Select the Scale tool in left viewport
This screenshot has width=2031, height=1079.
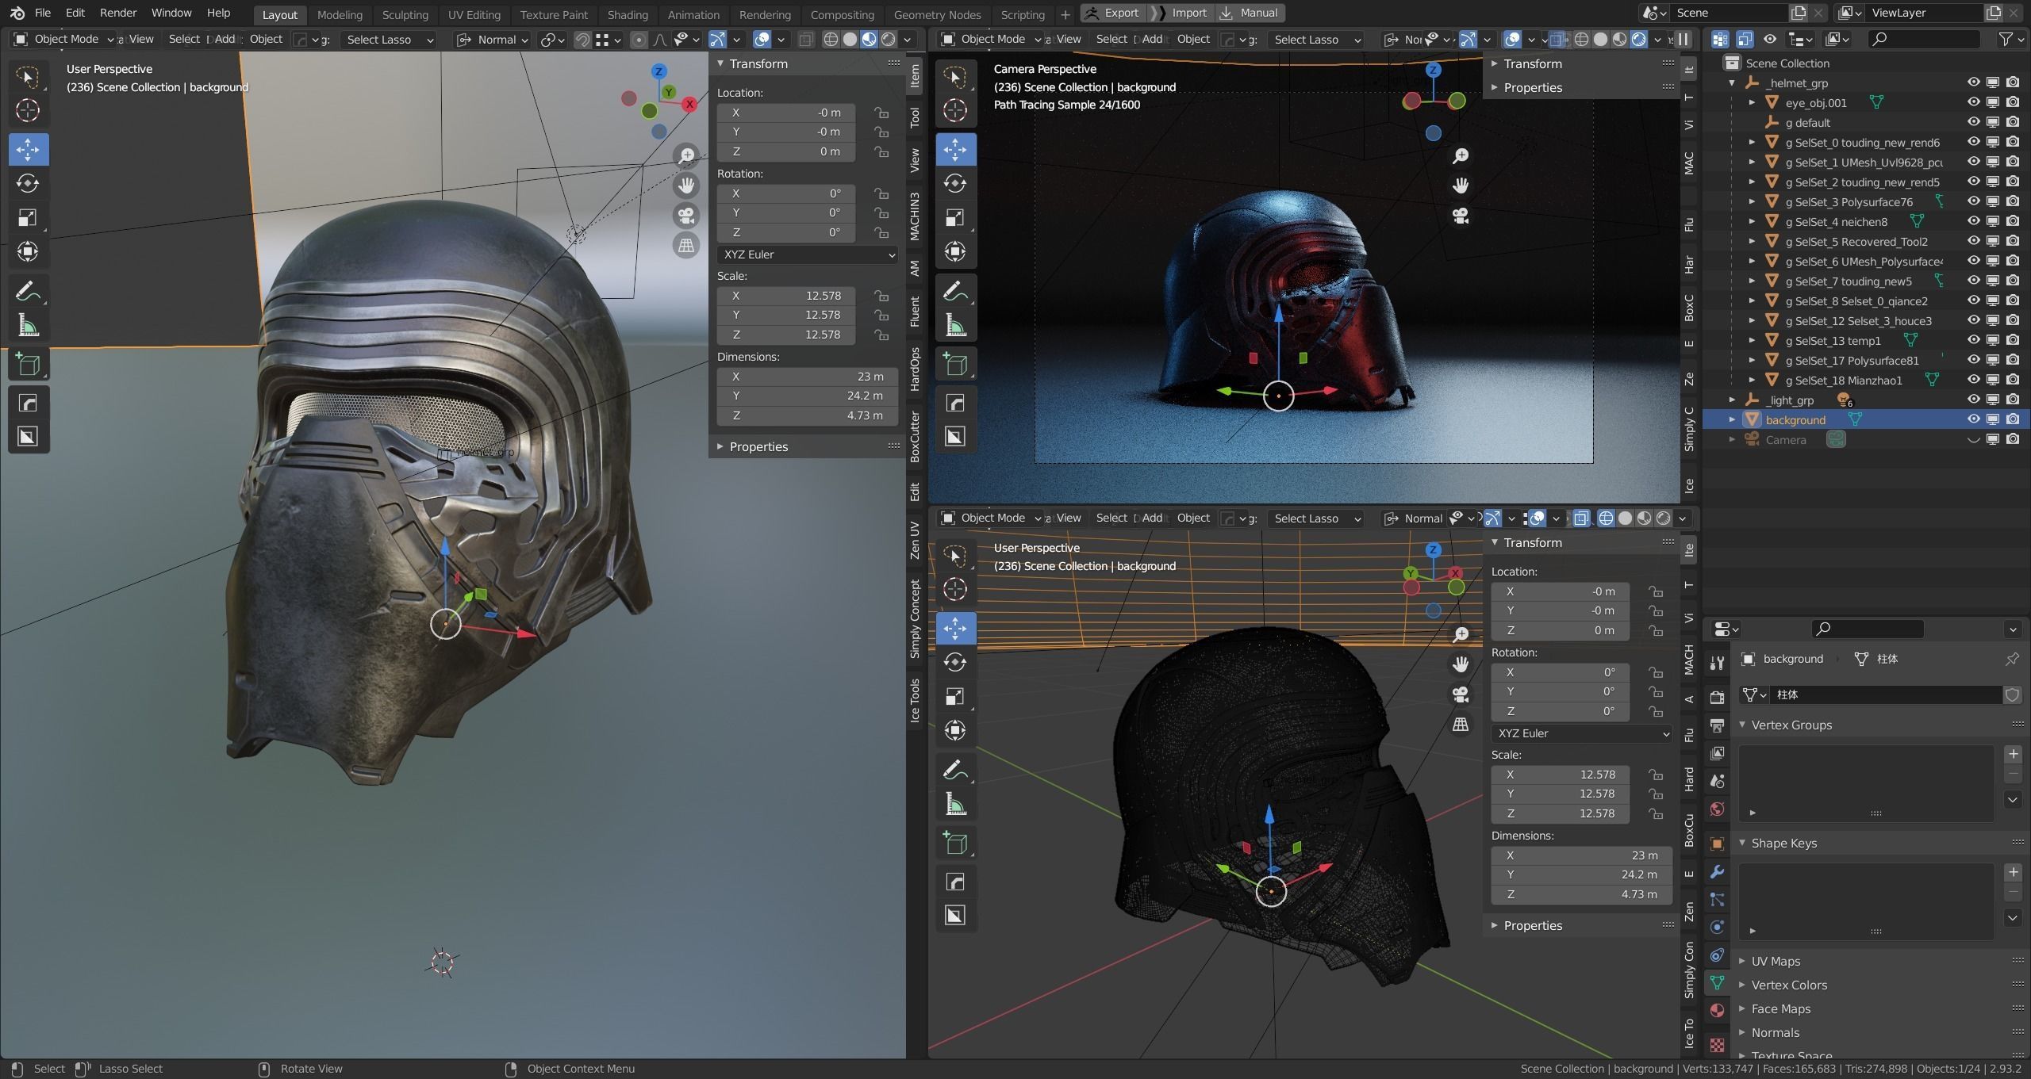point(28,217)
